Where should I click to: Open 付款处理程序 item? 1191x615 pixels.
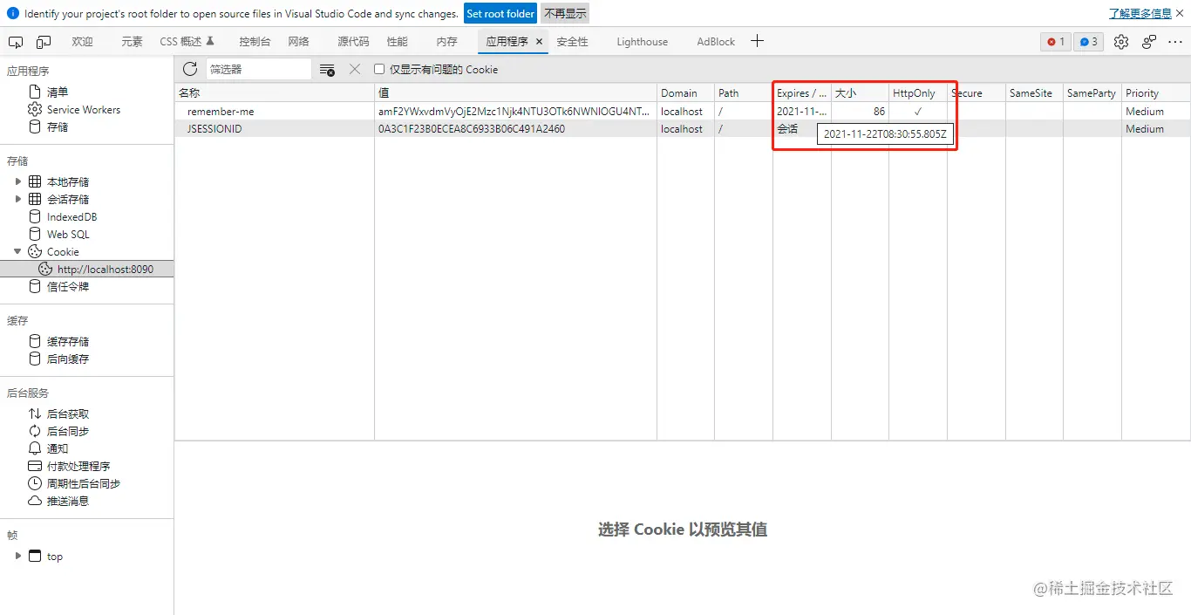(78, 466)
